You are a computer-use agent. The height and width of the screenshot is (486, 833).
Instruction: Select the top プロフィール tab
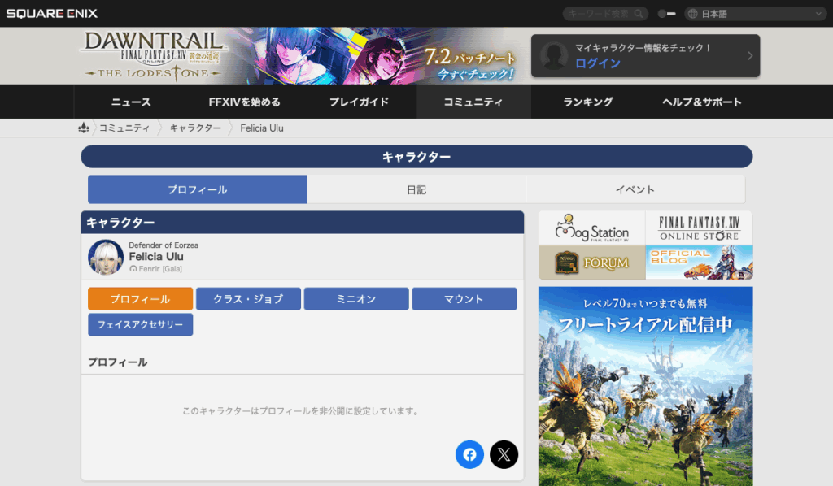coord(198,189)
